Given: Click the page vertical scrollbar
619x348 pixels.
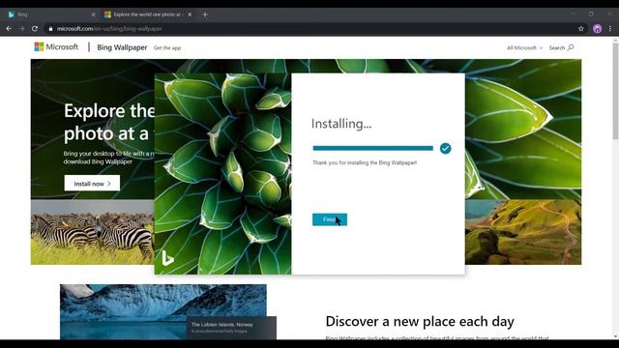Looking at the screenshot, I should (x=615, y=91).
